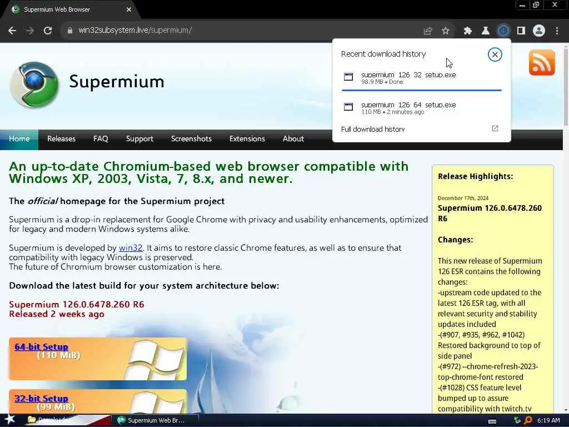View the Screenshots page
Viewport: 569px width, 427px height.
pos(191,139)
